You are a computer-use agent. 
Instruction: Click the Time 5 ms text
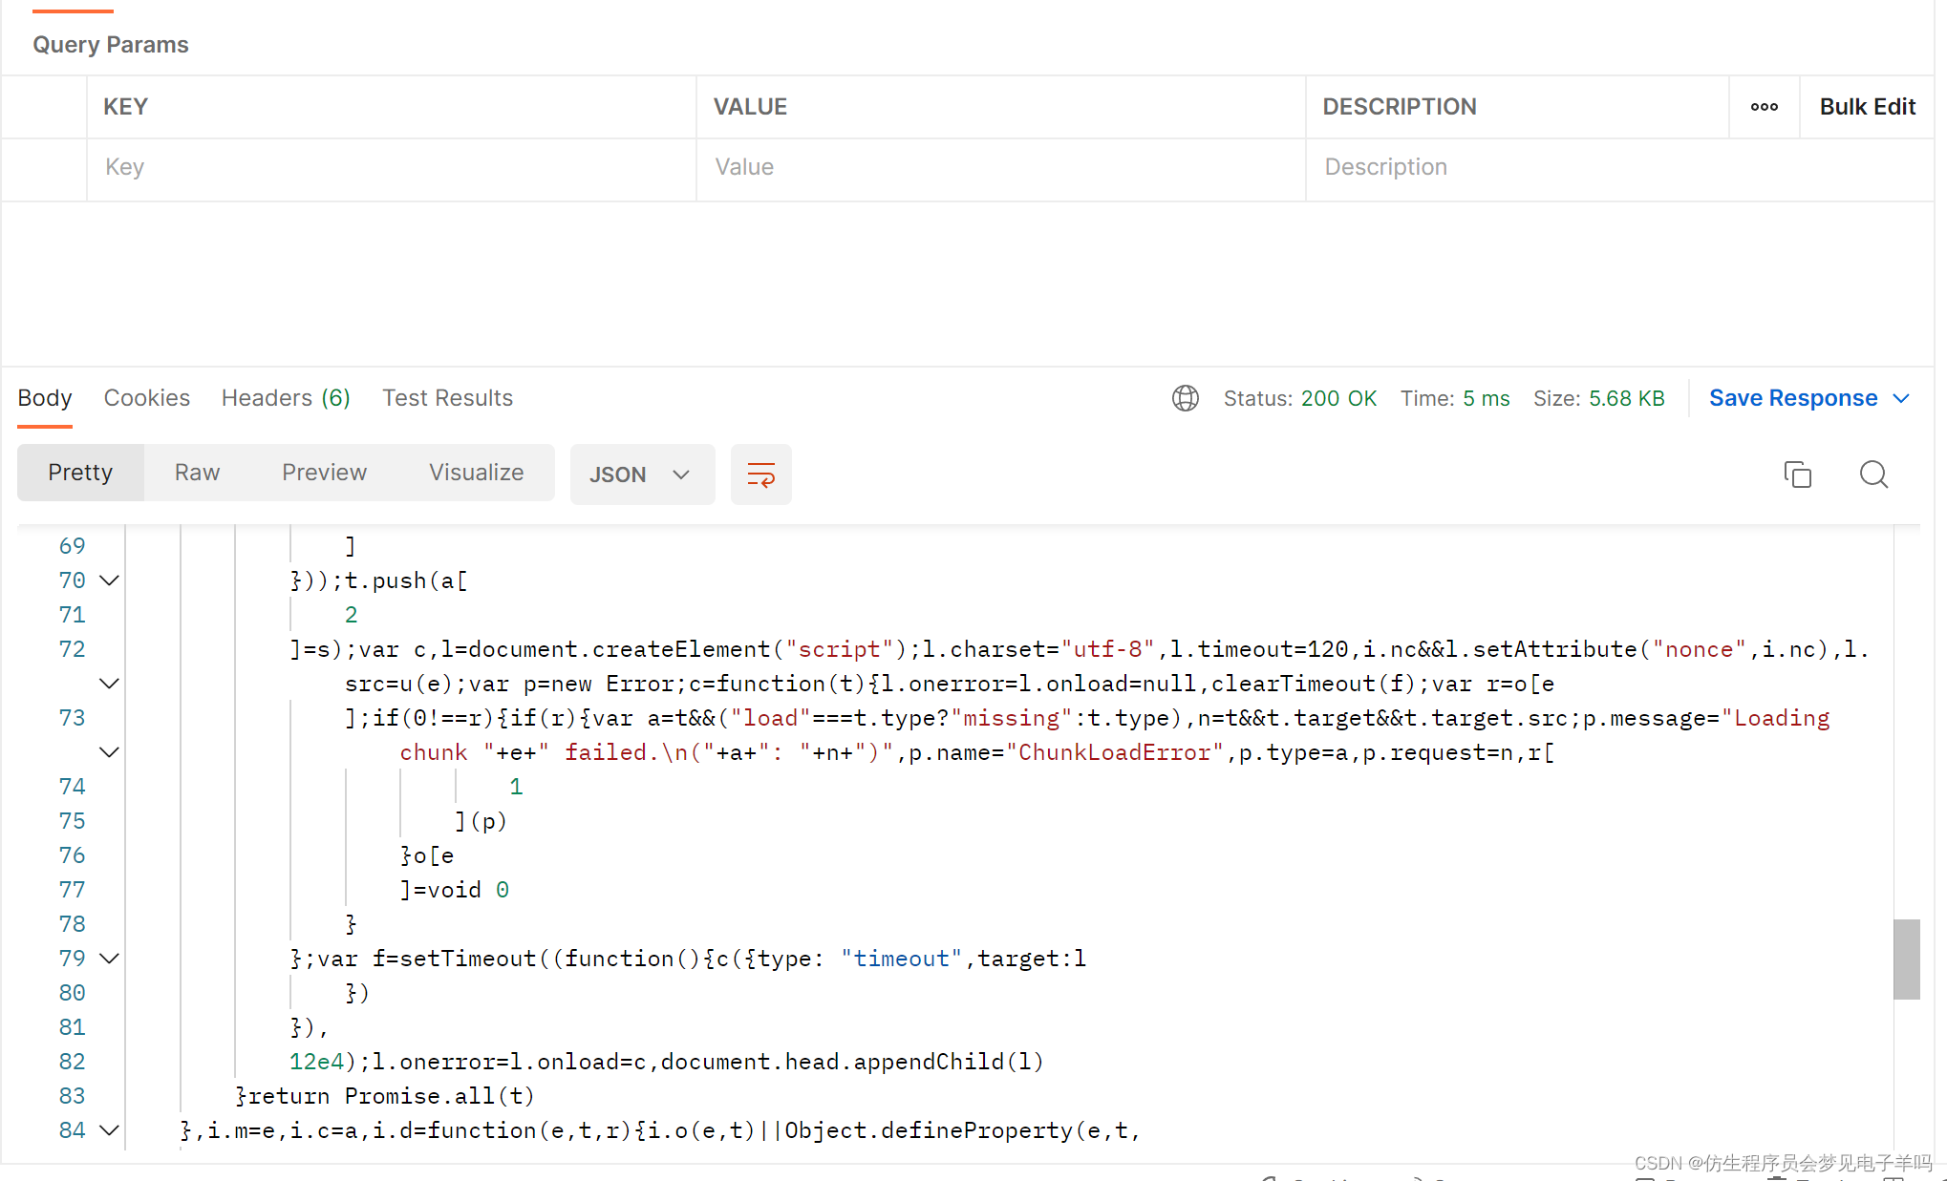[x=1455, y=398]
